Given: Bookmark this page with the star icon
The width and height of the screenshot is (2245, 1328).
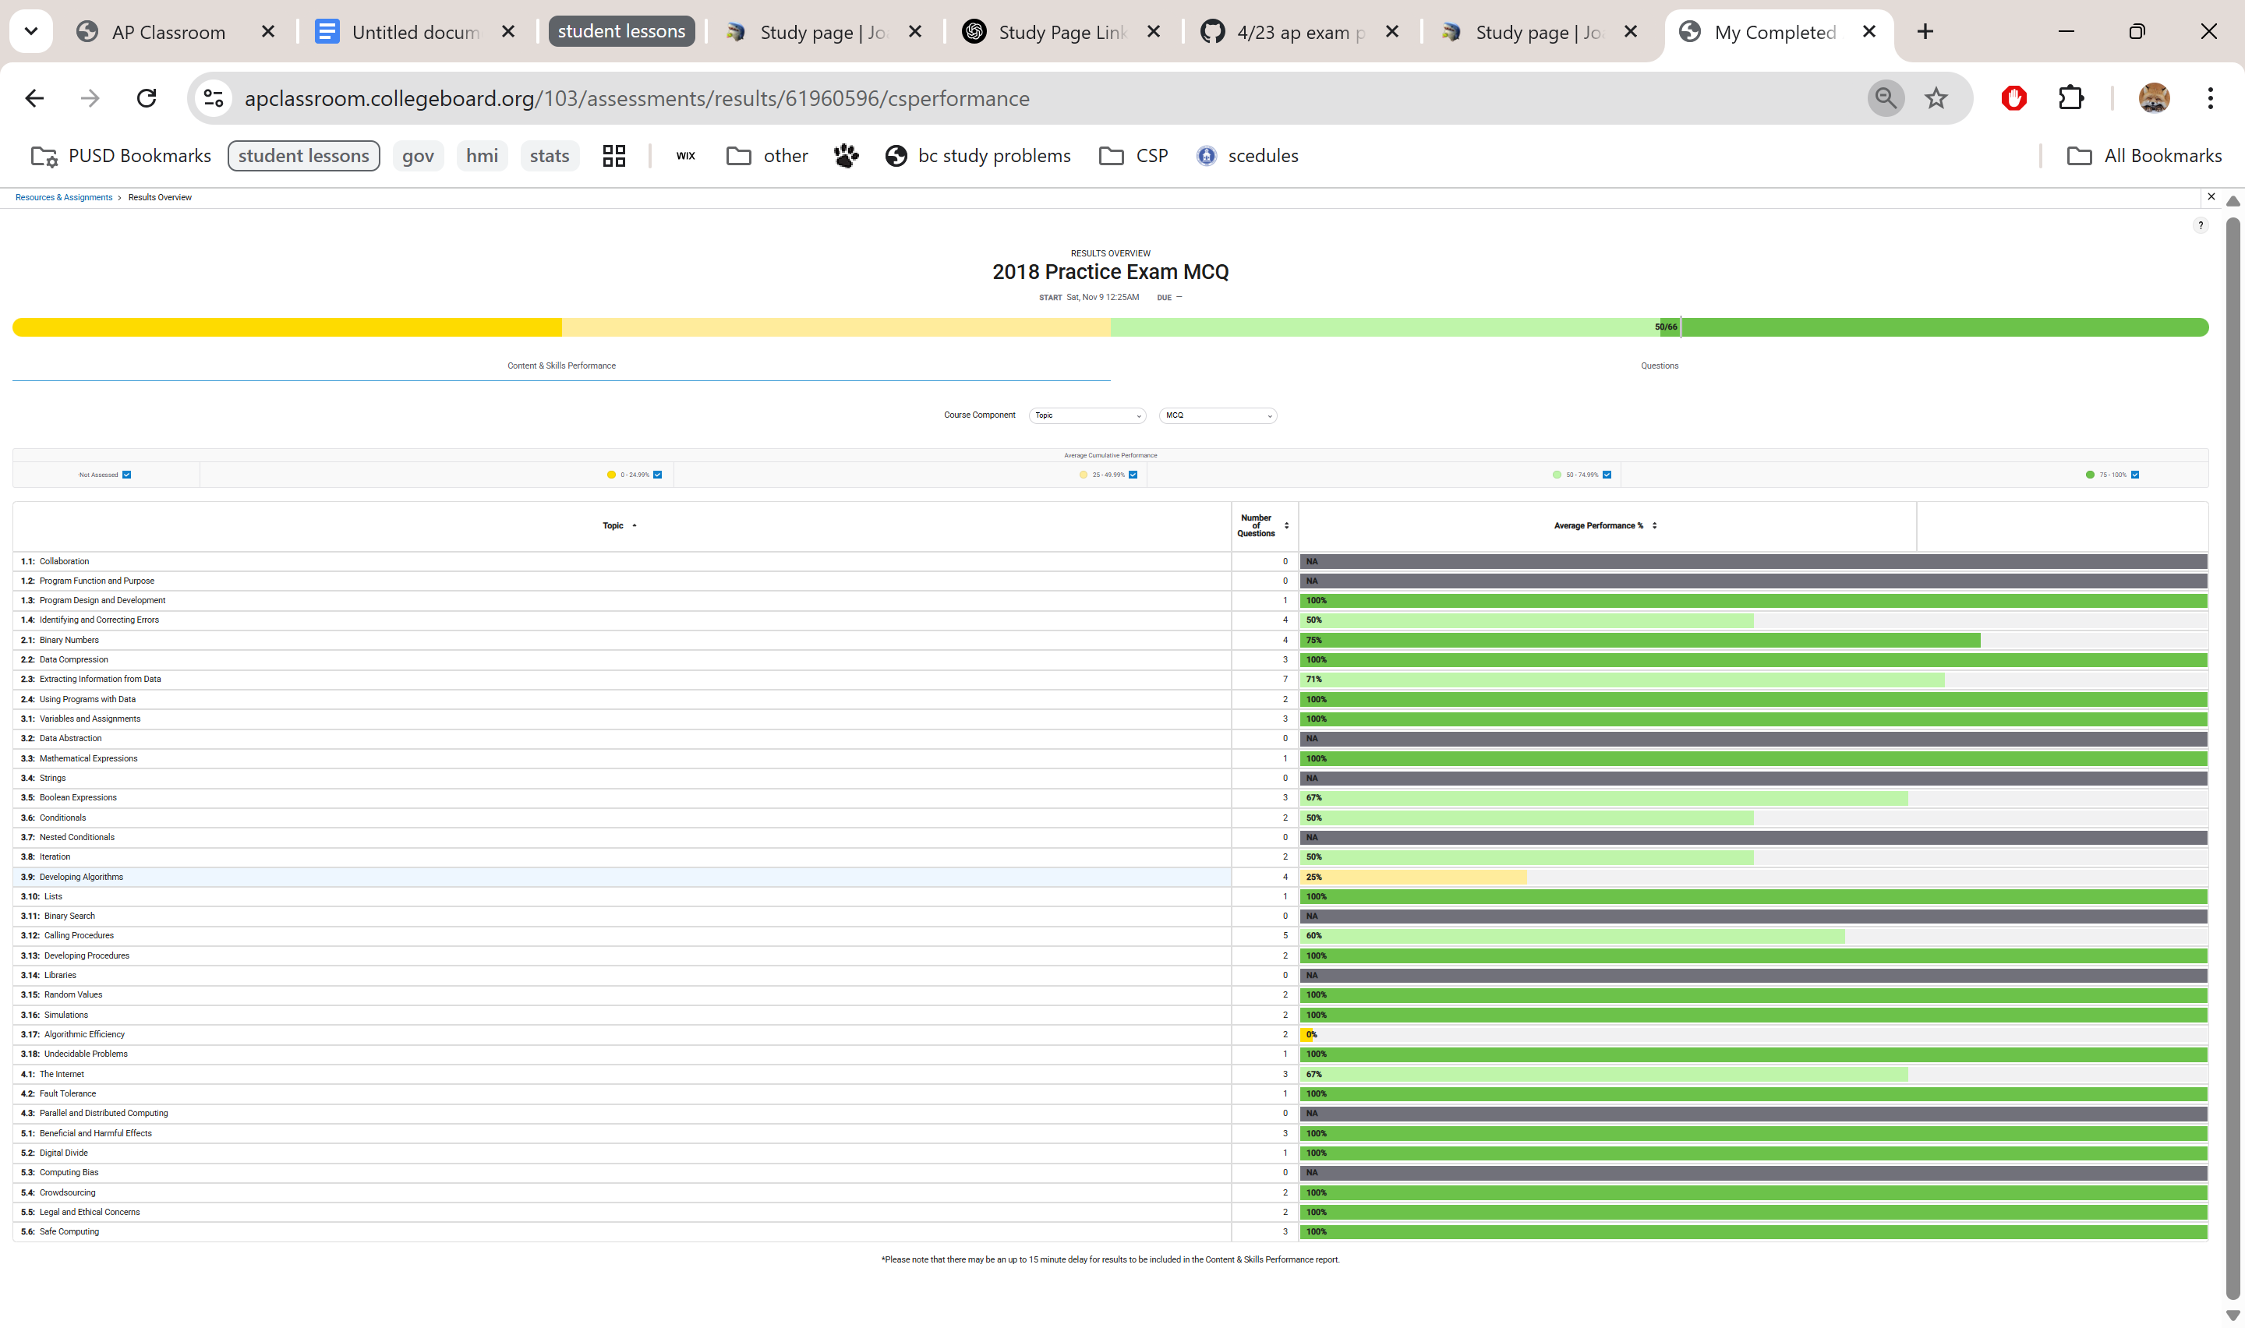Looking at the screenshot, I should [x=1936, y=98].
